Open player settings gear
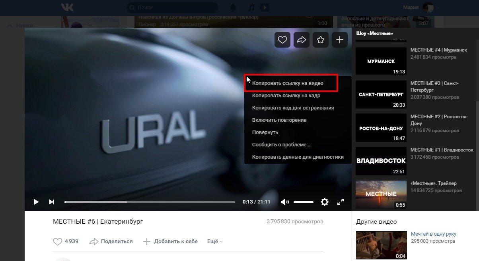Image resolution: width=479 pixels, height=261 pixels. 325,202
